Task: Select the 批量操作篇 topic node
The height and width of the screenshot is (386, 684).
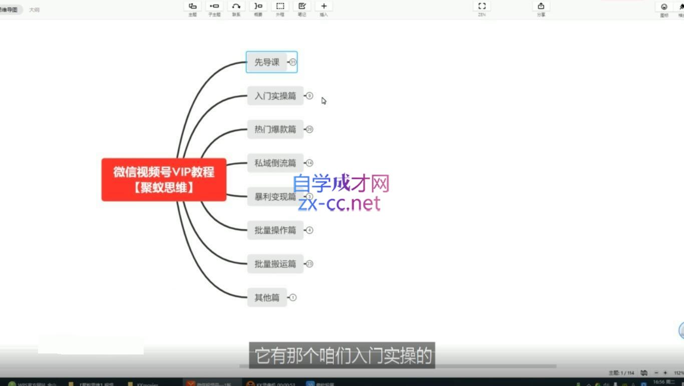Action: point(275,230)
